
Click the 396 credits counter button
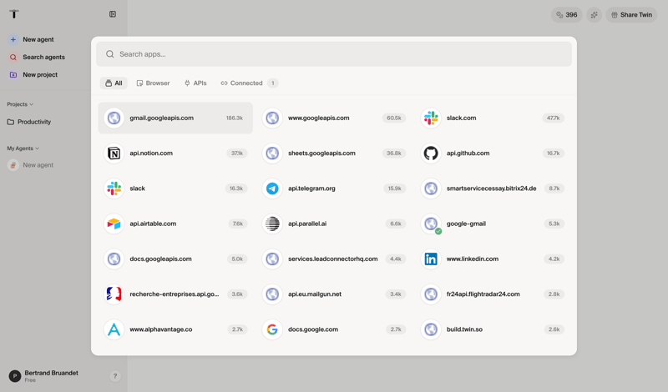point(567,15)
